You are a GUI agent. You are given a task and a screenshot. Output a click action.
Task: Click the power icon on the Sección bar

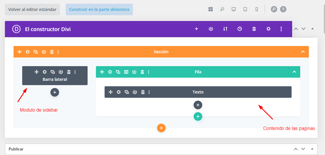point(44,52)
